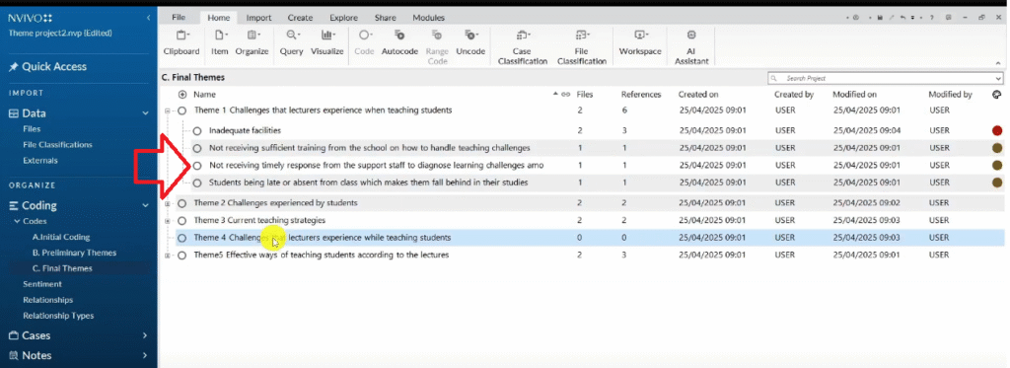1010x368 pixels.
Task: Click the Cases folder icon in sidebar
Action: pos(13,335)
